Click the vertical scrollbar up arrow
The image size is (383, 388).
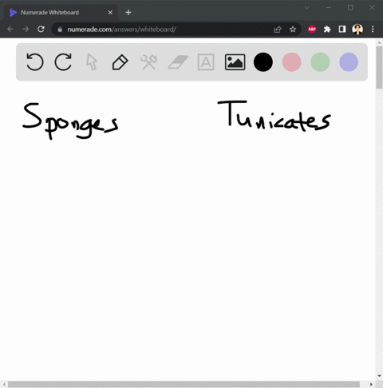[x=379, y=42]
